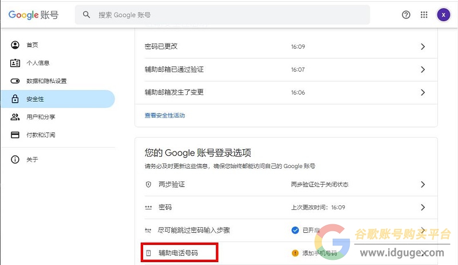Click the 关于 info icon
Screen dimensions: 458x265
pyautogui.click(x=15, y=159)
